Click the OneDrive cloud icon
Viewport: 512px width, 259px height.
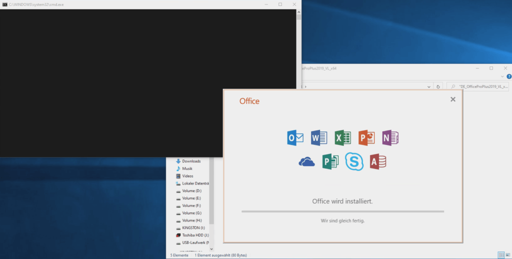pos(306,161)
